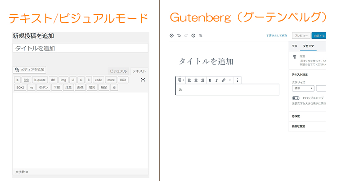This screenshot has width=337, height=181.
Task: Click the more quicktag button
Action: pyautogui.click(x=111, y=80)
